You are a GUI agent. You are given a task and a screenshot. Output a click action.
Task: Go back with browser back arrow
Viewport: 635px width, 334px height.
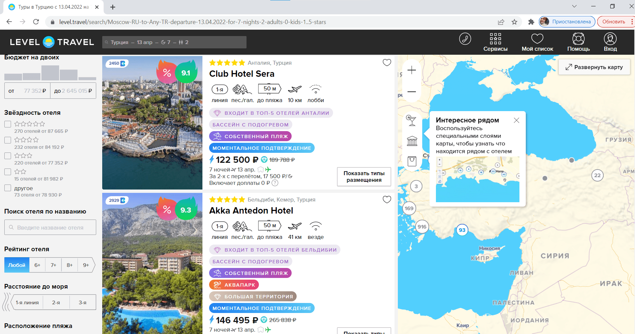pyautogui.click(x=9, y=22)
